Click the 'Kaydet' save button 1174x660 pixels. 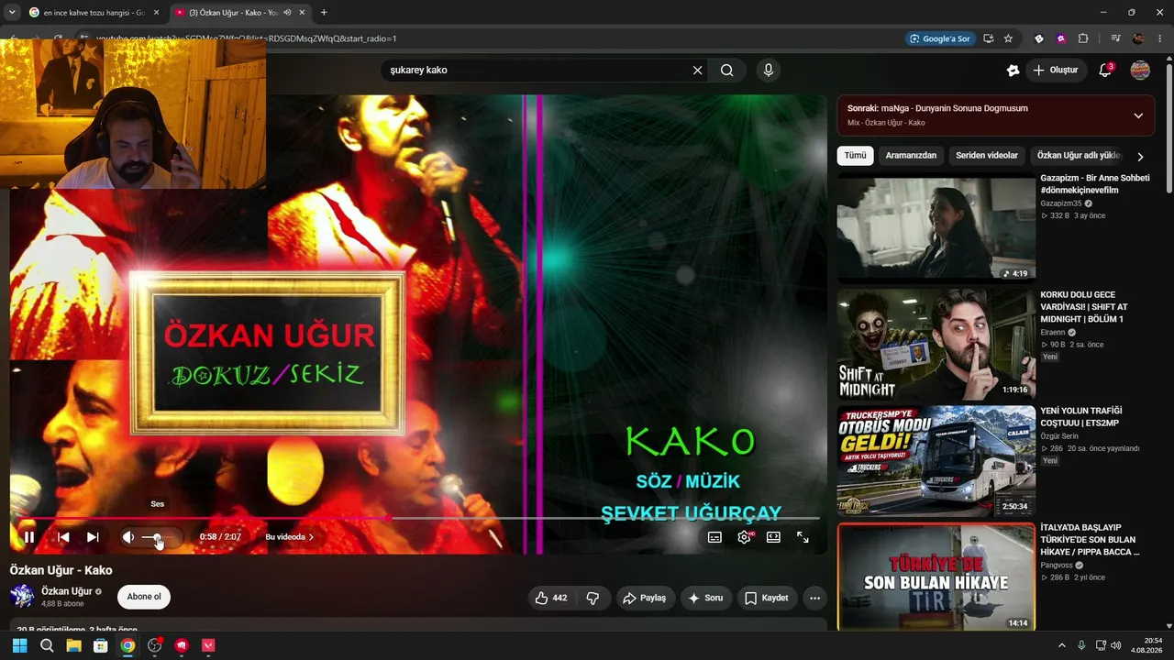tap(766, 598)
